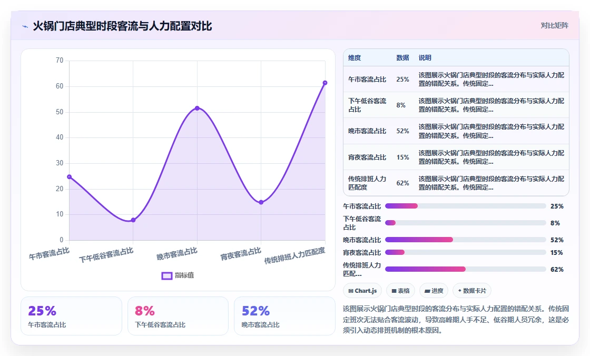Click the 70 tick on the y-axis
Viewport: 590px width, 356px height.
click(x=60, y=60)
